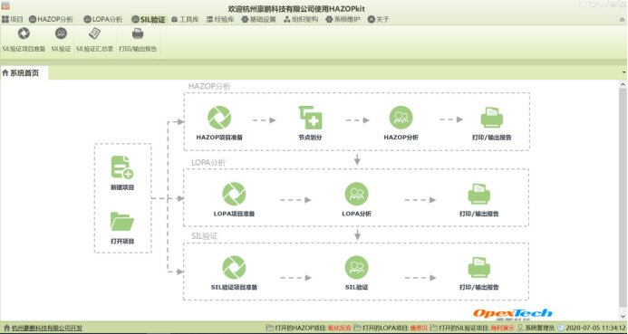Image resolution: width=628 pixels, height=334 pixels.
Task: Click the 杭州豪鹏科技有限公司开发 link in status bar
Action: pos(47,328)
